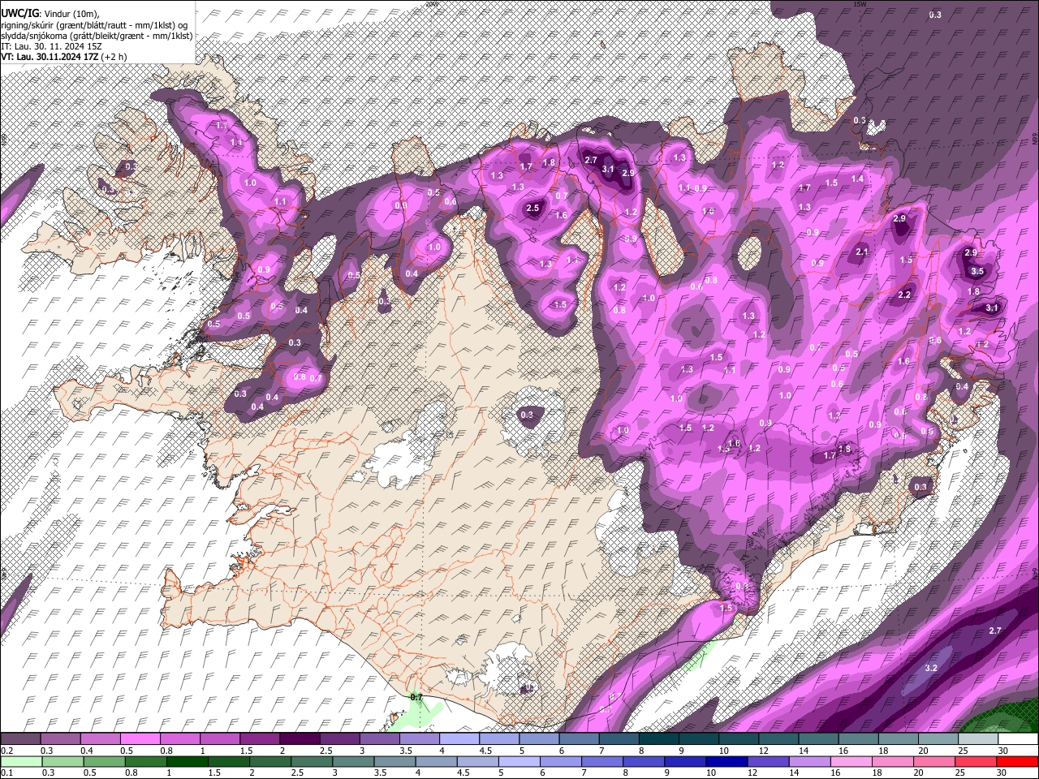Click the '4.5' label on the upper legend row
The height and width of the screenshot is (779, 1039).
[x=485, y=751]
